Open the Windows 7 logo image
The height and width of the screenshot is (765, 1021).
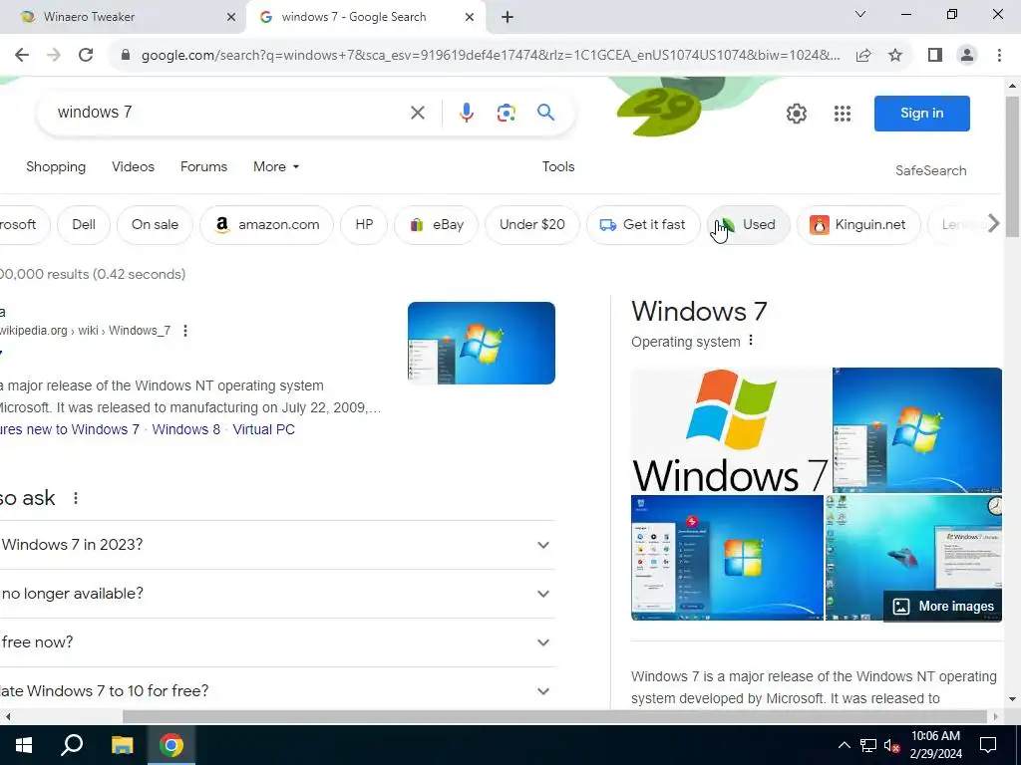[730, 429]
